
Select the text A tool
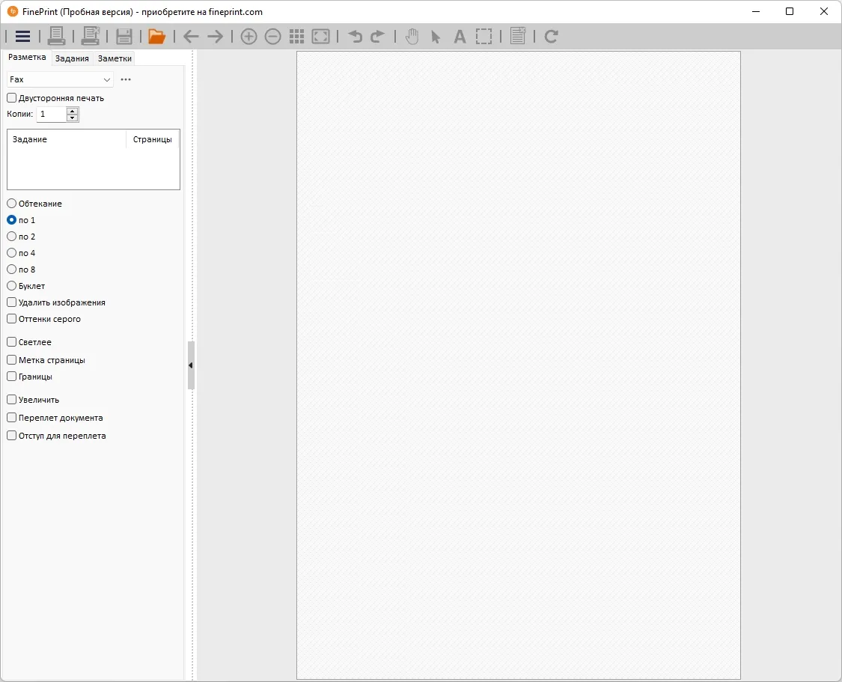[460, 37]
